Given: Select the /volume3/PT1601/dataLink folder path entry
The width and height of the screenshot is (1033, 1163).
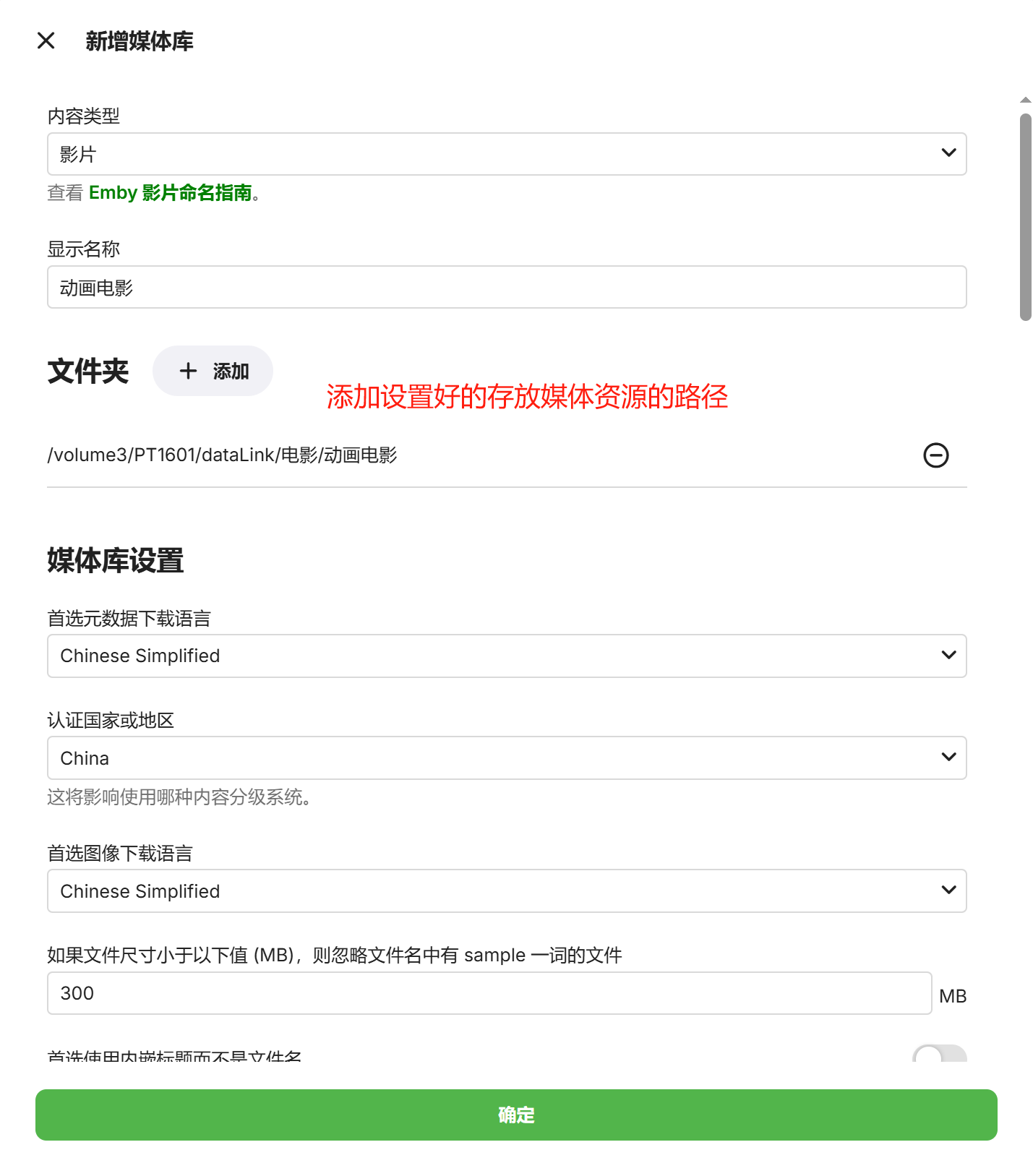Looking at the screenshot, I should pos(223,455).
